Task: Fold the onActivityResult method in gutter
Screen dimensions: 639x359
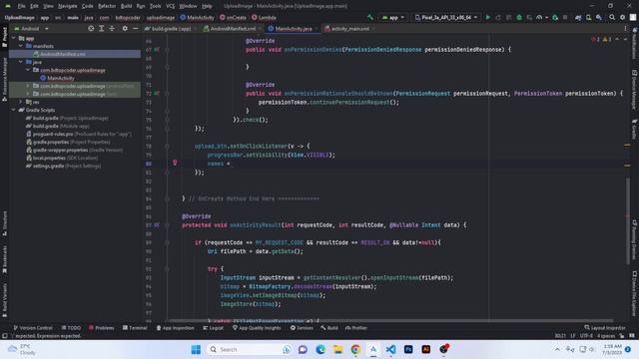Action: (x=167, y=224)
